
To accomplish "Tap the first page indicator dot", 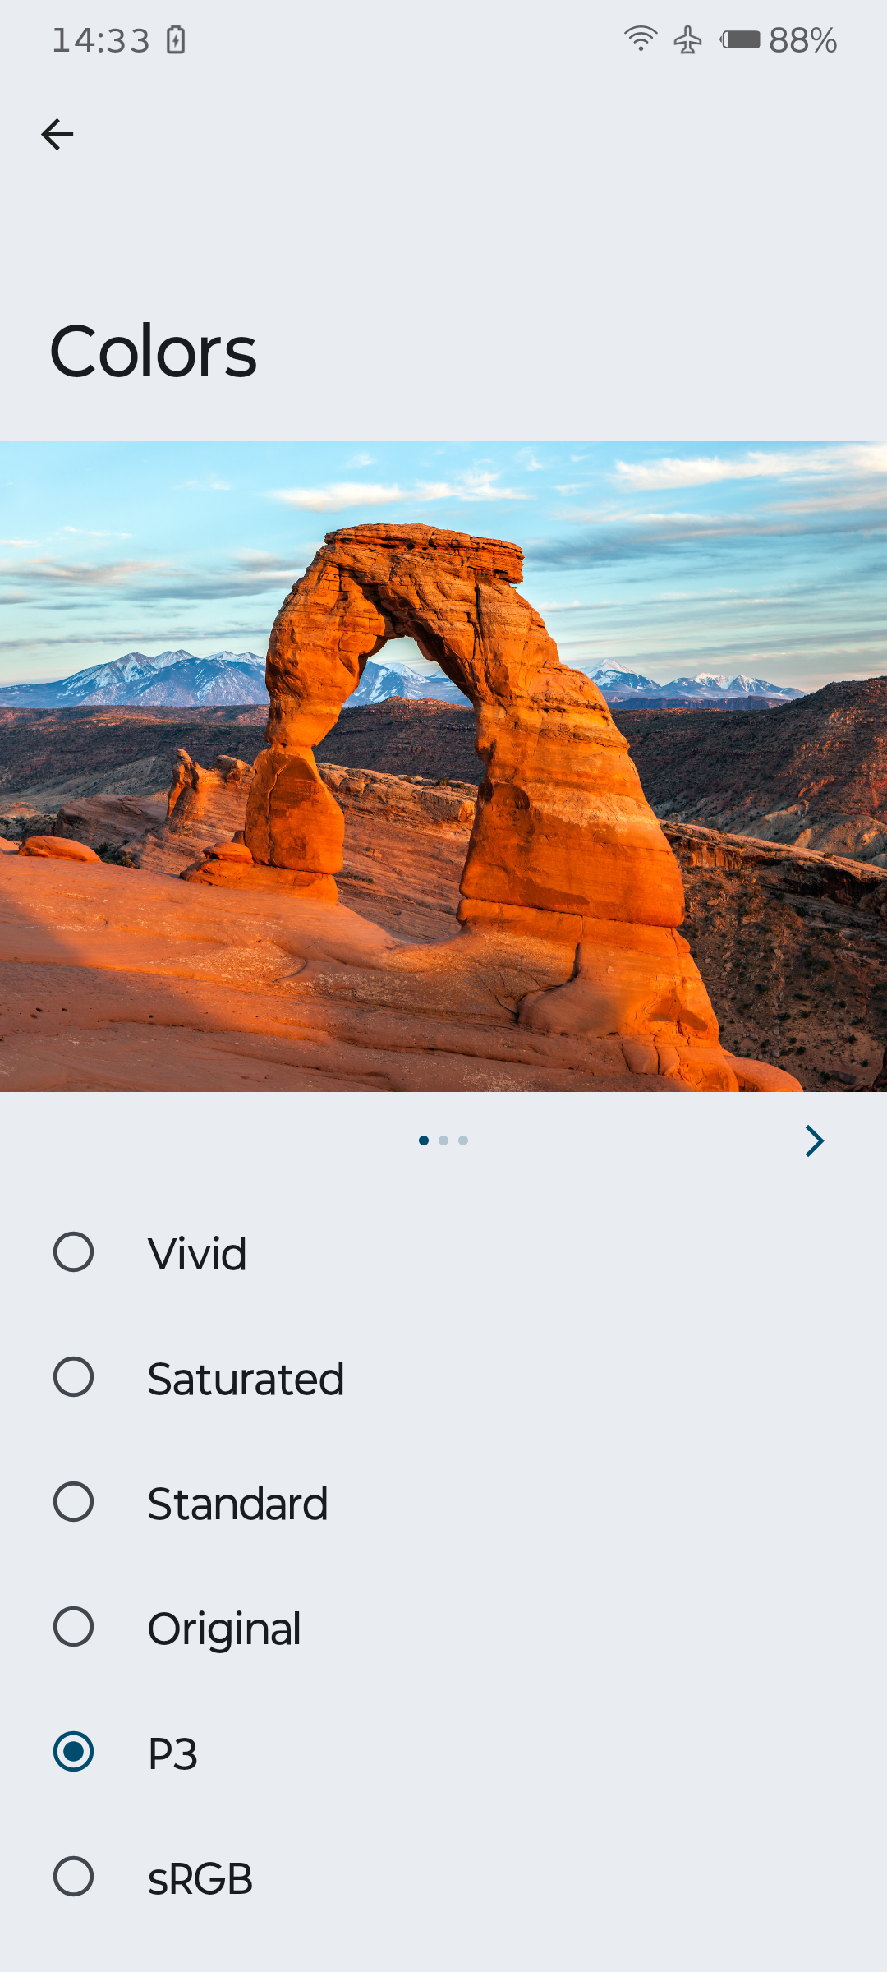I will [424, 1140].
